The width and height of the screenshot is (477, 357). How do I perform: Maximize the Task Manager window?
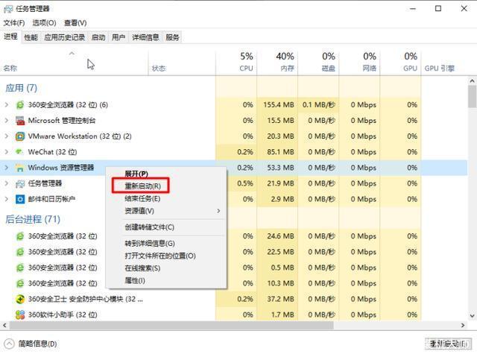pos(438,8)
